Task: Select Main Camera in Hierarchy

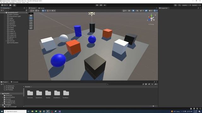Action: 14,14
